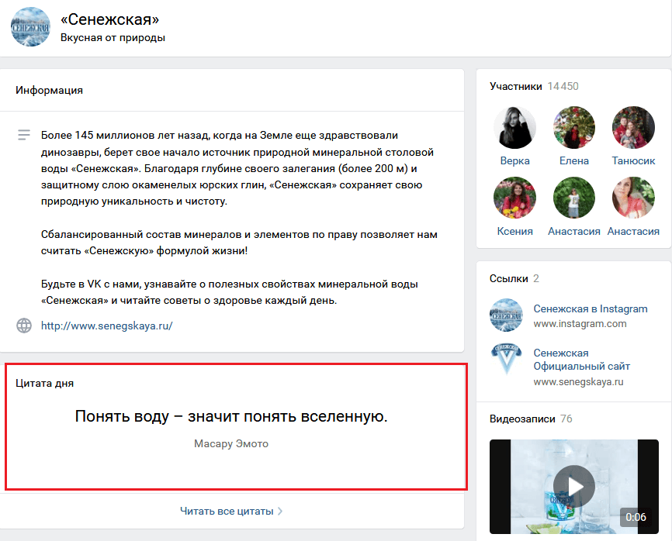The width and height of the screenshot is (672, 541).
Task: Click the official site logo icon
Action: tap(506, 359)
